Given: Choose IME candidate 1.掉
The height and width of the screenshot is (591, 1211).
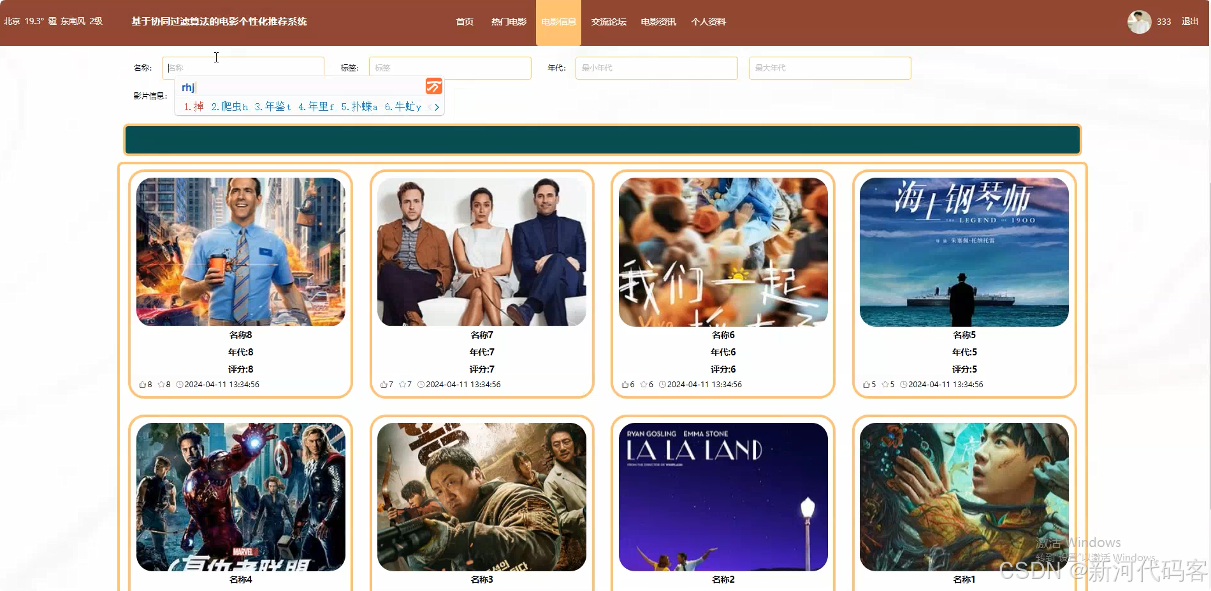Looking at the screenshot, I should tap(194, 107).
